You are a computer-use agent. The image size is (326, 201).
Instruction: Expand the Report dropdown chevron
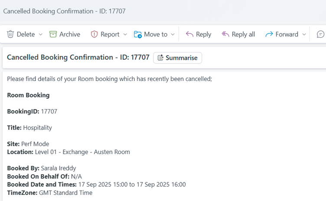125,34
